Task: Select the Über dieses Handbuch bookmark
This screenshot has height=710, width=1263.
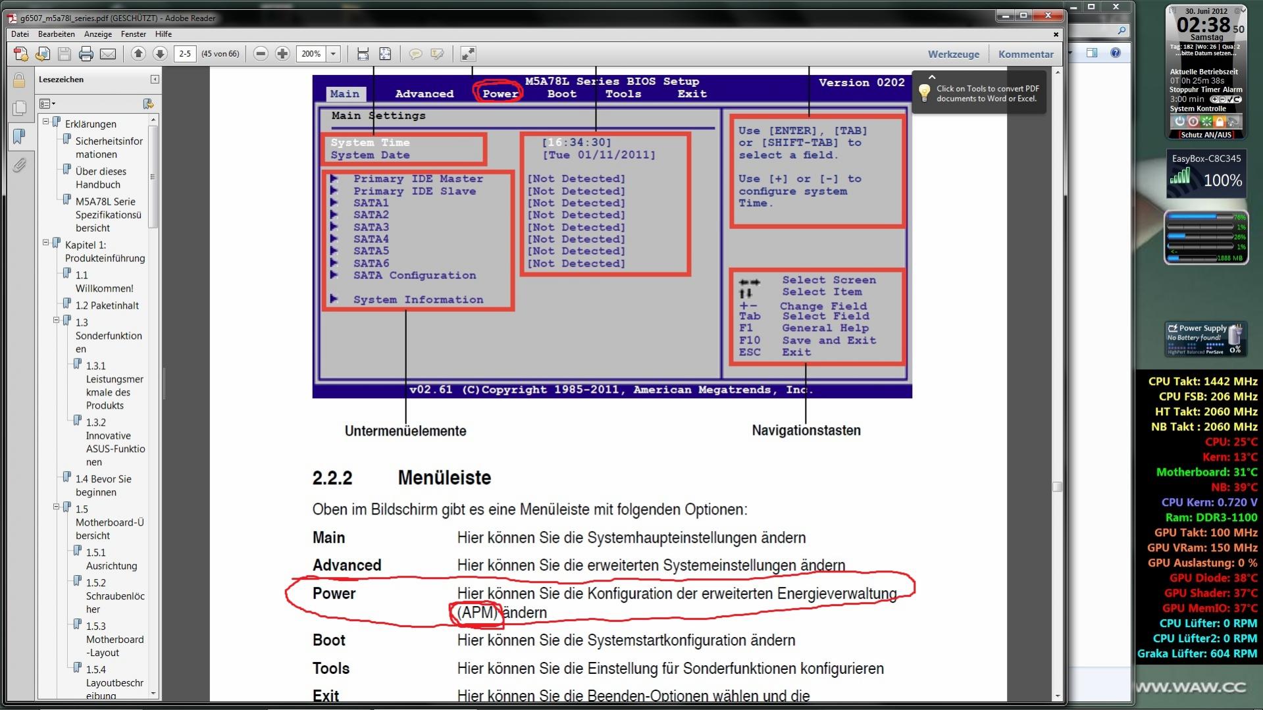Action: pyautogui.click(x=101, y=178)
